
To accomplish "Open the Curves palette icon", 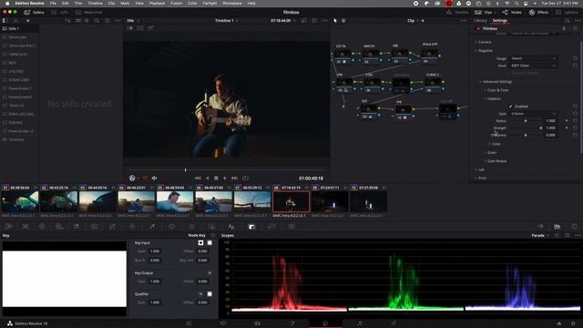I will coord(112,227).
